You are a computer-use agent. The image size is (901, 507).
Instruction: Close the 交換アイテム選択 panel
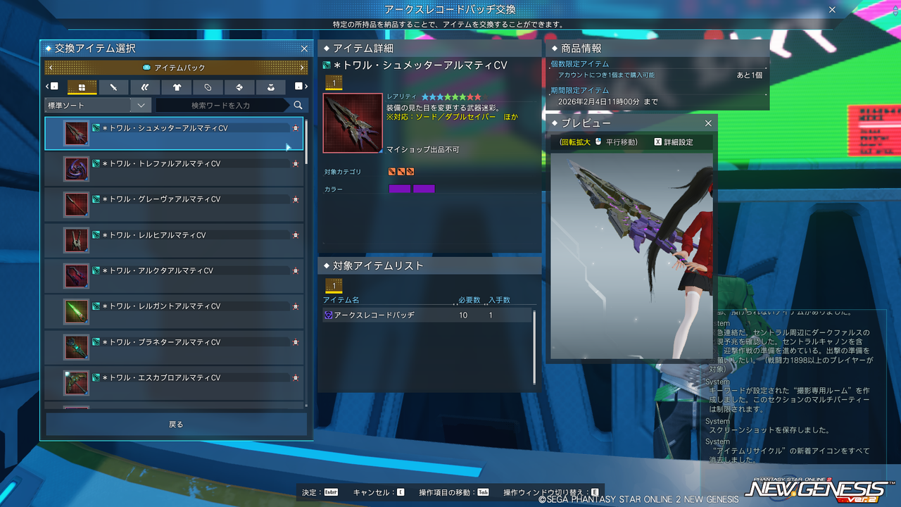304,49
